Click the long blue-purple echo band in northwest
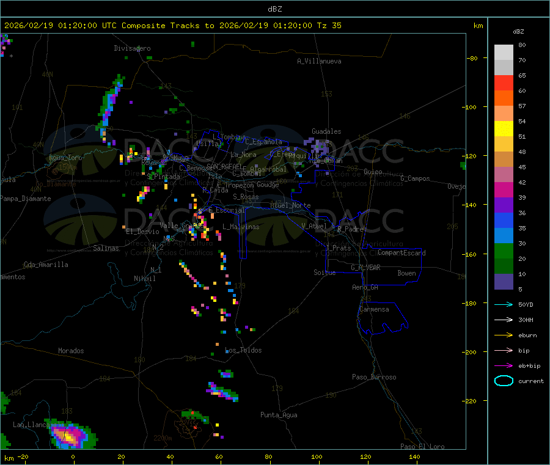Viewport: 550px width, 465px height. [x=110, y=105]
